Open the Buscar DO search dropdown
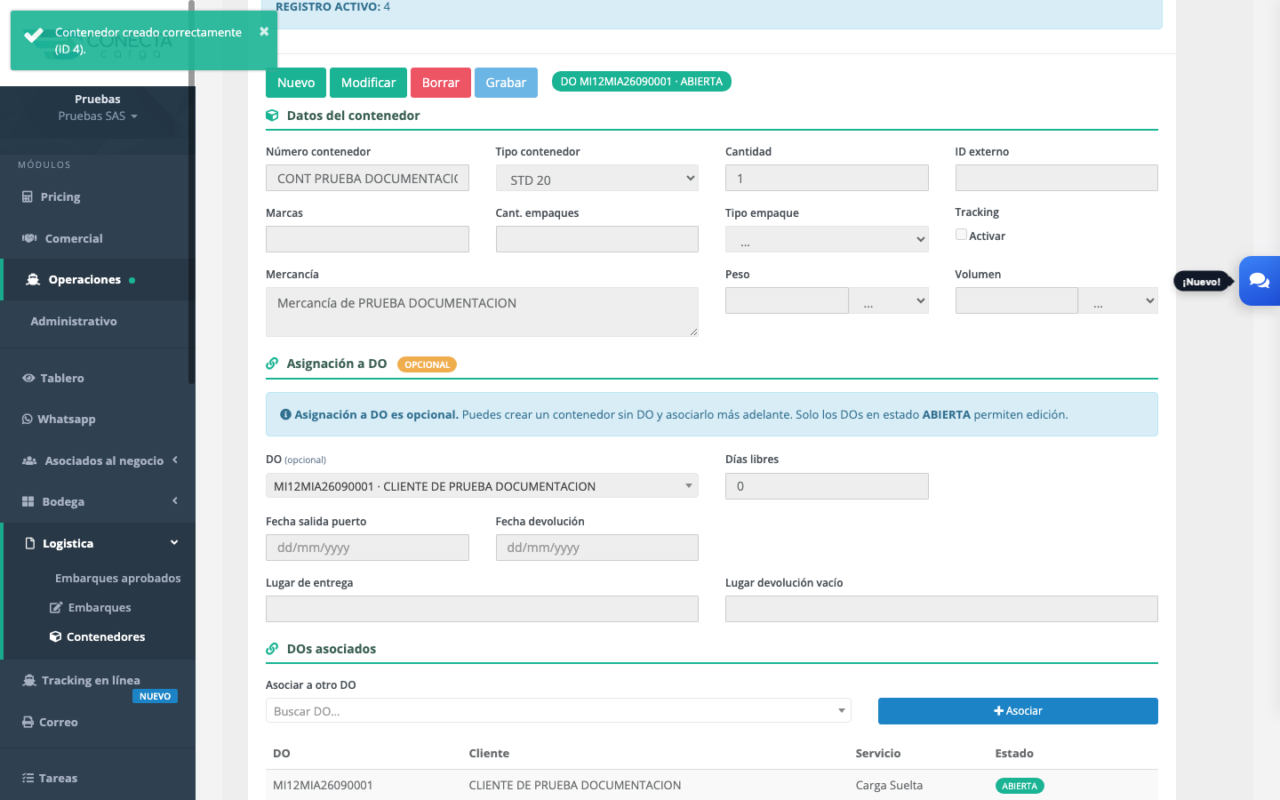The height and width of the screenshot is (800, 1280). [x=558, y=711]
